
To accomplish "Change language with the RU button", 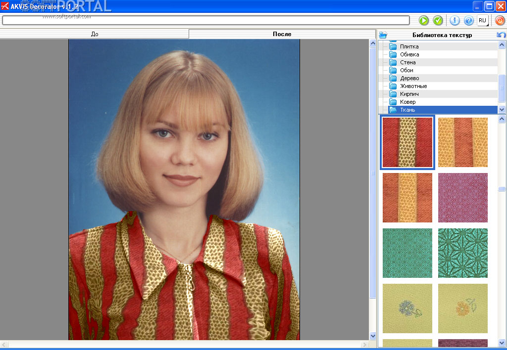I will [482, 20].
